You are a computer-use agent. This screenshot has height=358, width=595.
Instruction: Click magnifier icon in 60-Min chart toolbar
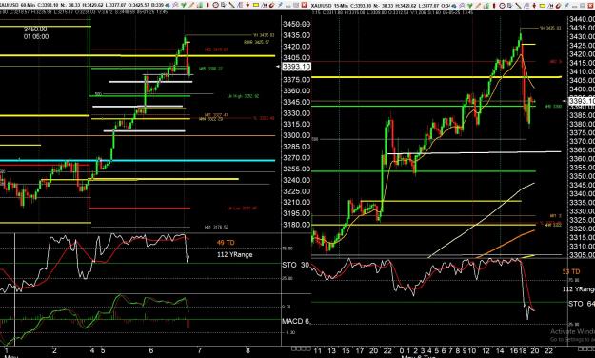[175, 5]
